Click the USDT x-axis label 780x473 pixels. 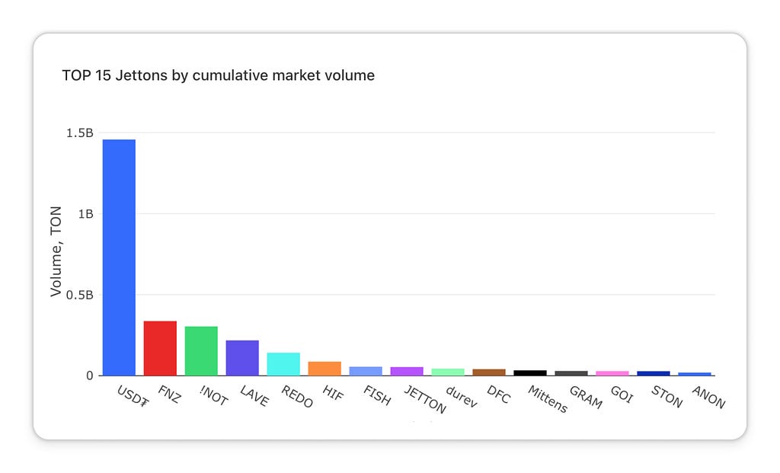[133, 396]
